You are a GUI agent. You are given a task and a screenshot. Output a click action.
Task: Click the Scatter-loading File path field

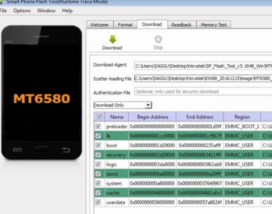[x=203, y=78]
